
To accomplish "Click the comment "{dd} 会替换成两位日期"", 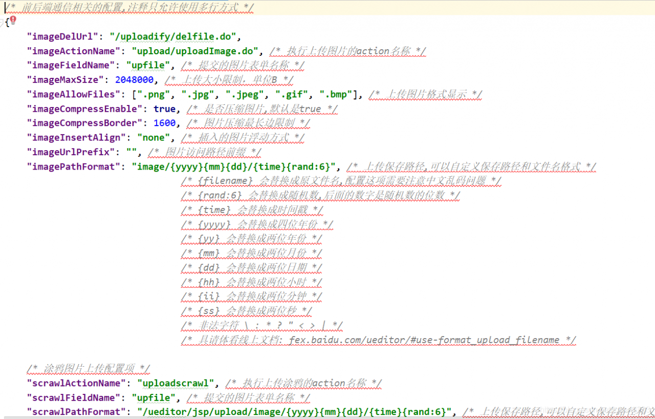I will (252, 267).
